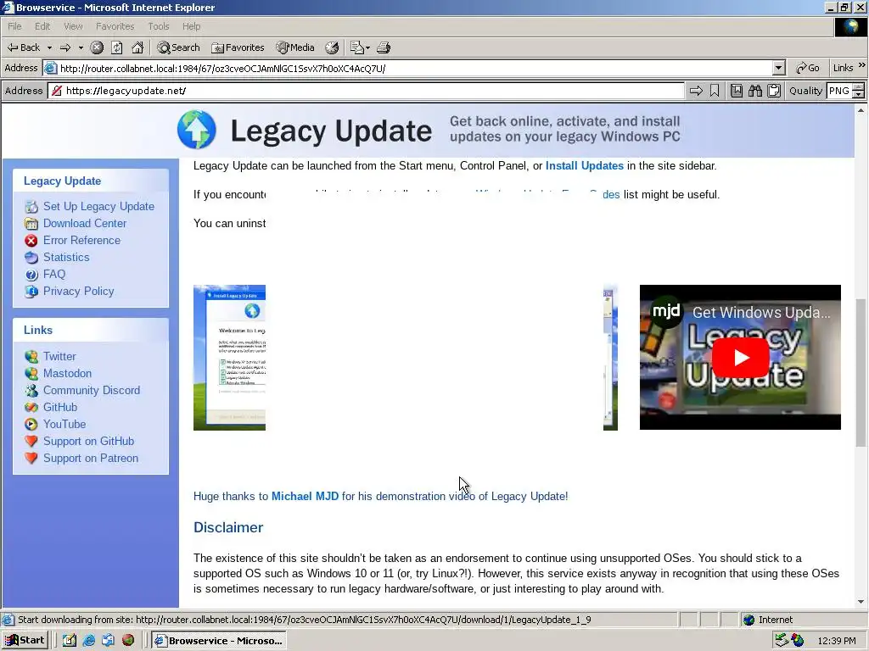Image resolution: width=869 pixels, height=651 pixels.
Task: Open the Media pane button
Action: point(295,47)
